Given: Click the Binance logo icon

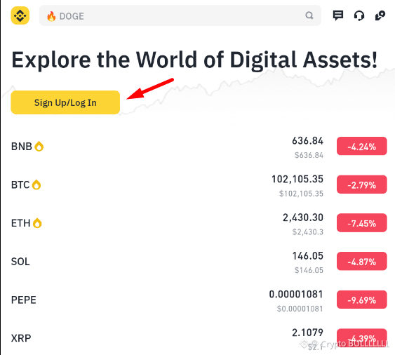Looking at the screenshot, I should point(20,15).
